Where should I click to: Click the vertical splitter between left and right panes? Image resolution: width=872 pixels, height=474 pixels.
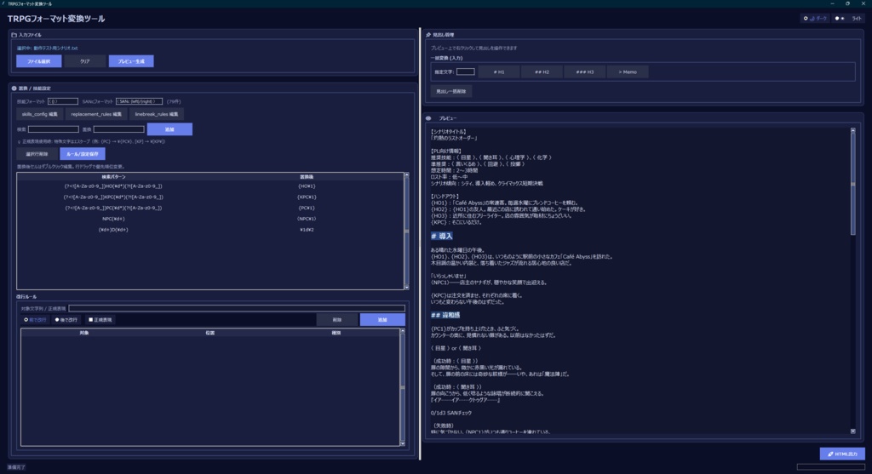[420, 243]
